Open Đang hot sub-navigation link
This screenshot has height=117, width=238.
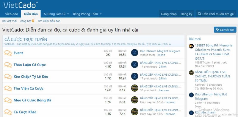tap(26, 21)
